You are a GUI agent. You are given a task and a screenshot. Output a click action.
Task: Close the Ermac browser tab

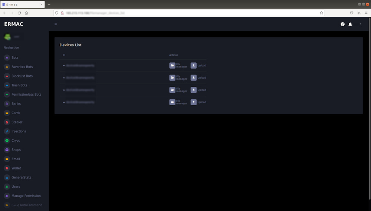tap(42, 4)
